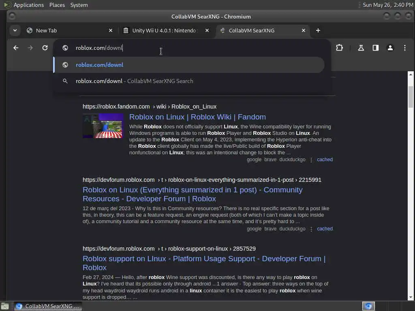Click the scrollbar down arrow
This screenshot has height=311, width=415.
(411, 297)
